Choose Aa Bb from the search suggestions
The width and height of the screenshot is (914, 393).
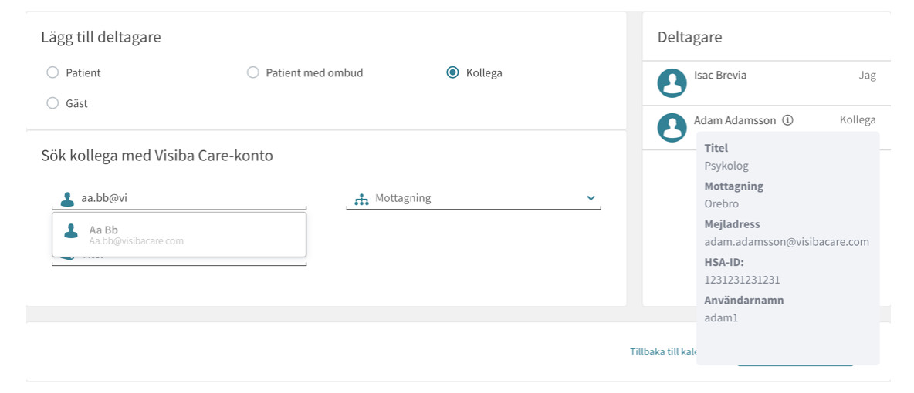tap(179, 234)
